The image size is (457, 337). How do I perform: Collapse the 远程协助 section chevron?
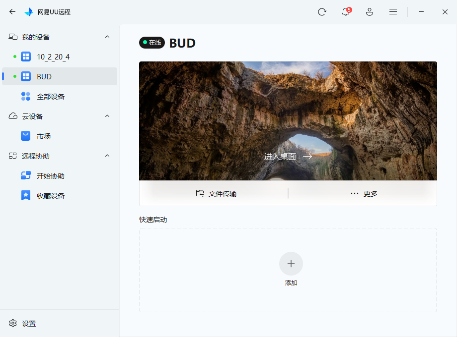[x=107, y=156]
